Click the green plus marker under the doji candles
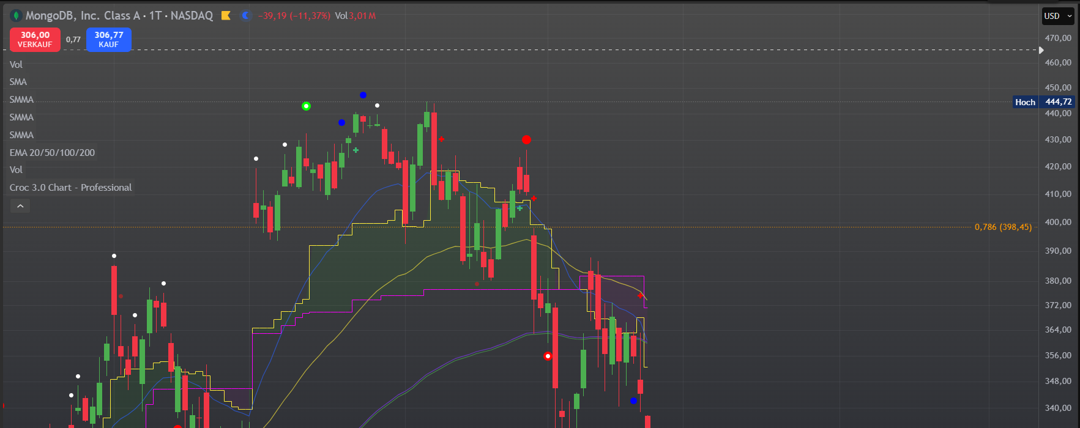 (356, 150)
